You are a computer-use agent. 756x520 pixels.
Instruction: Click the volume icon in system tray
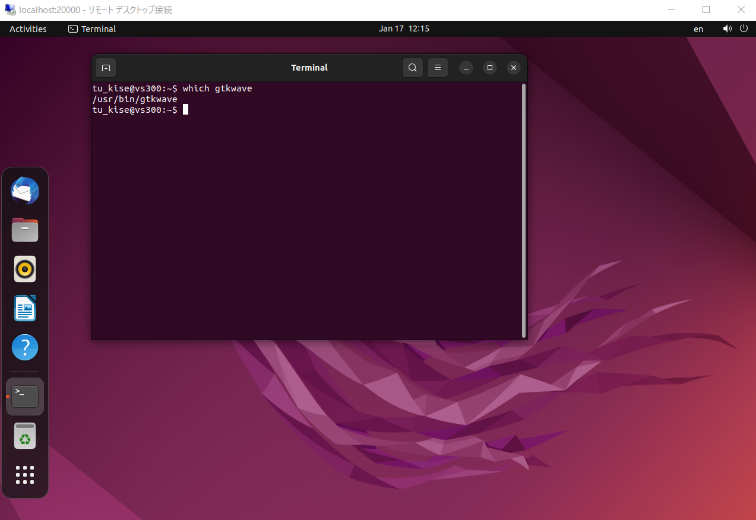pyautogui.click(x=727, y=29)
